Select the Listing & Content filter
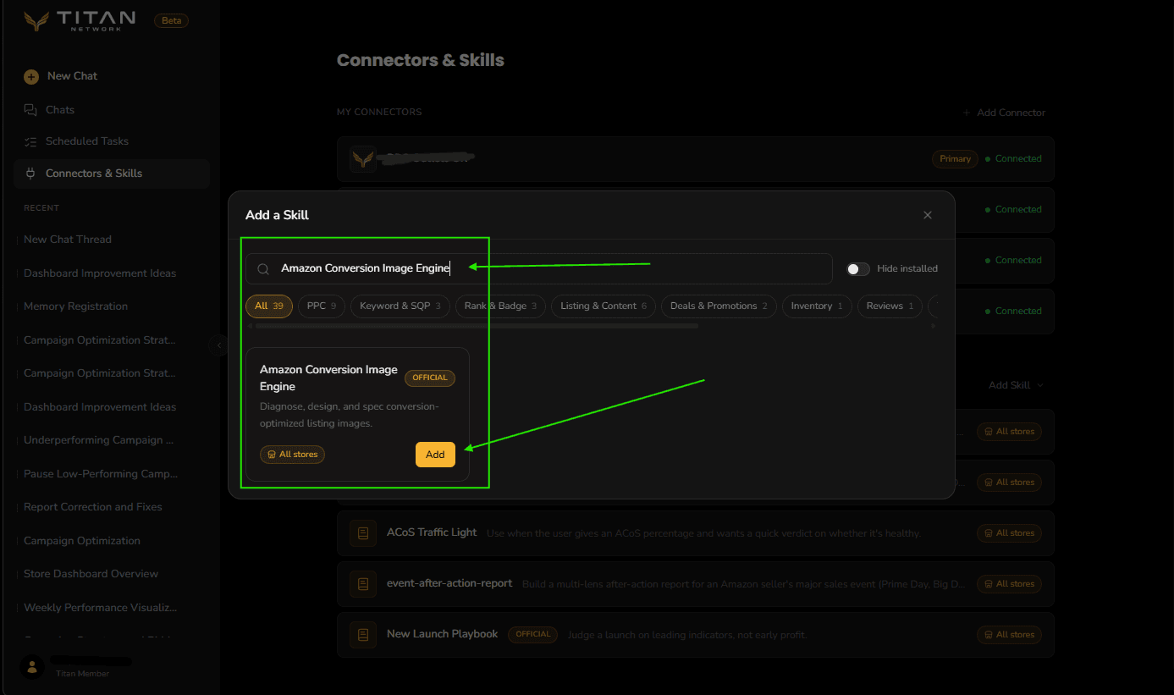 (604, 306)
